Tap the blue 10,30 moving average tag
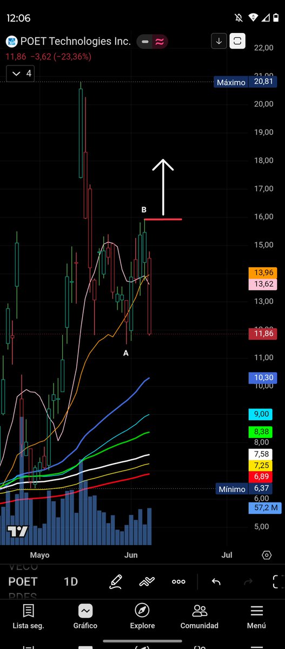The width and height of the screenshot is (285, 649). (262, 379)
